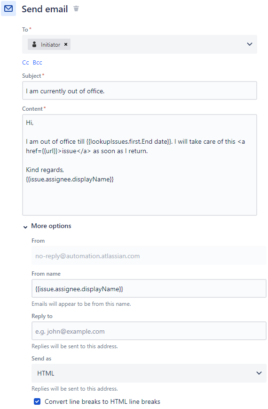Collapse the More options section
The image size is (268, 409).
pyautogui.click(x=51, y=226)
